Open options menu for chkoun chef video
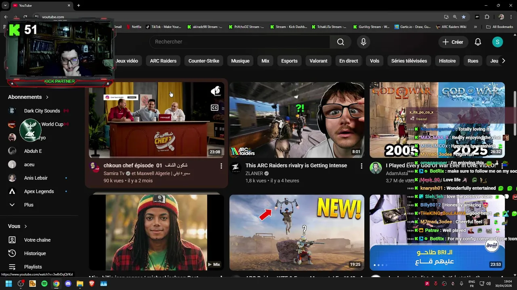517x290 pixels. 221,166
